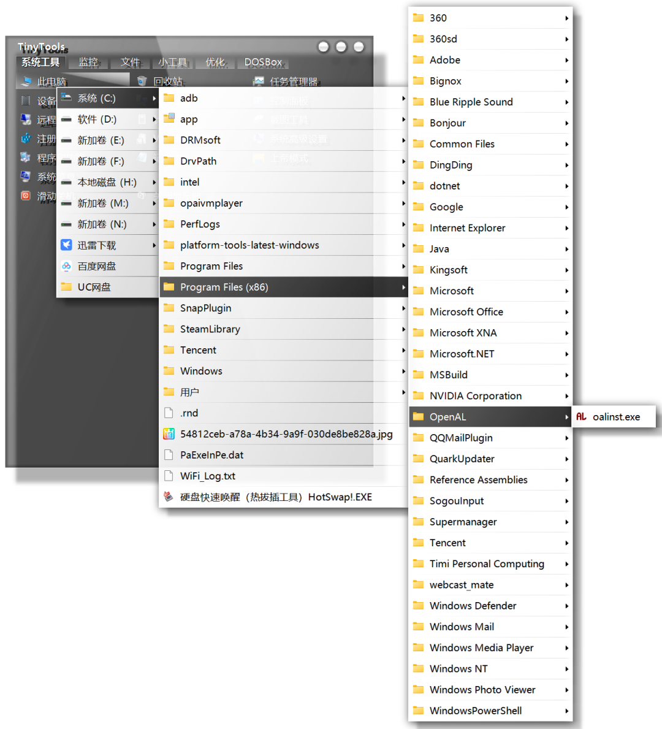Open the Internet Explorer folder entry
Screen dimensions: 662x729
pos(490,228)
